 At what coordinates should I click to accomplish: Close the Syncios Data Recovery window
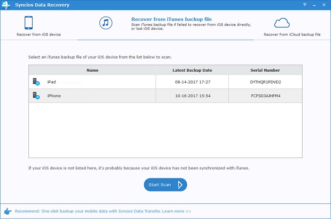tap(324, 5)
